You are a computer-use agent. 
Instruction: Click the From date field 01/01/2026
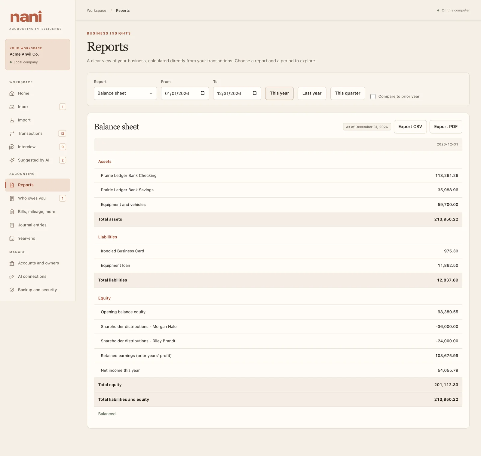point(185,93)
